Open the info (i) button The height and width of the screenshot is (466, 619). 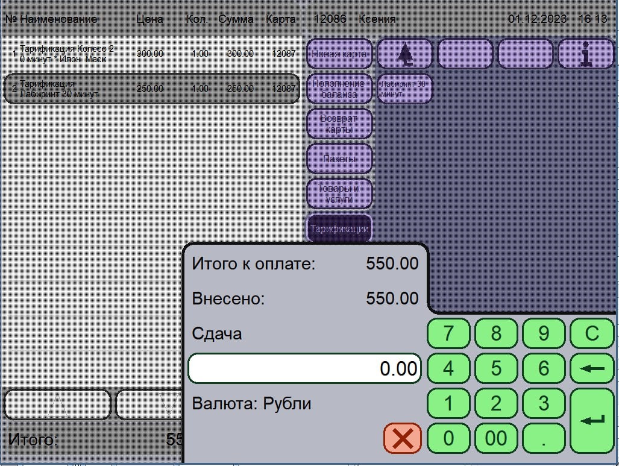[586, 54]
